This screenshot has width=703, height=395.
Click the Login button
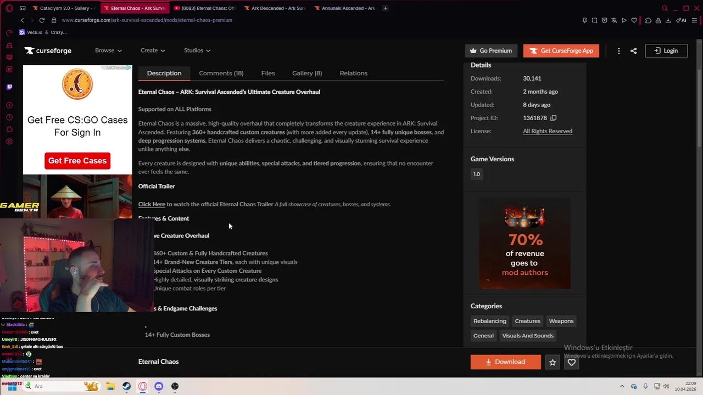coord(666,50)
